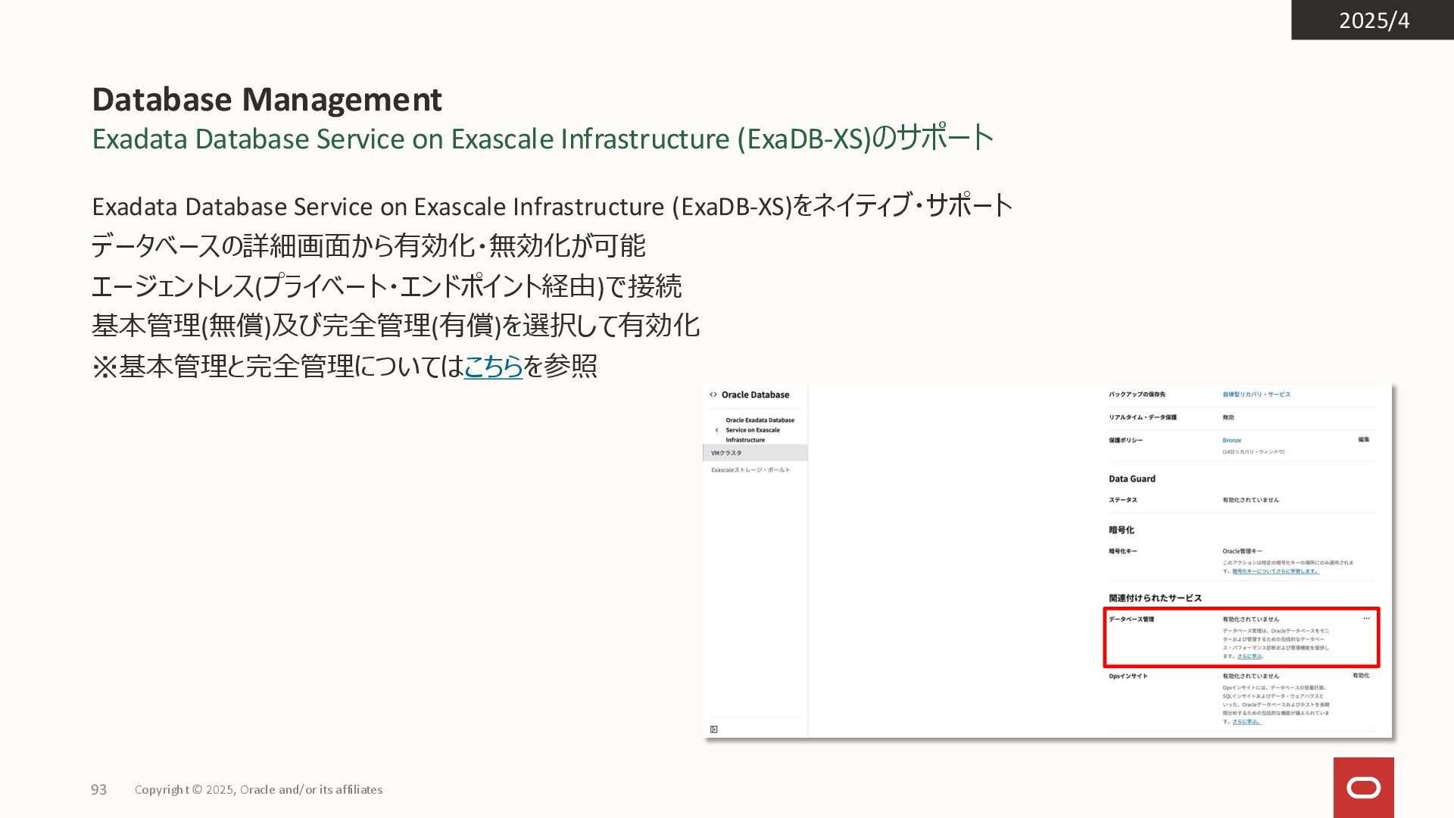1454x818 pixels.
Task: Open the encryption key learn-more link
Action: 1275,572
